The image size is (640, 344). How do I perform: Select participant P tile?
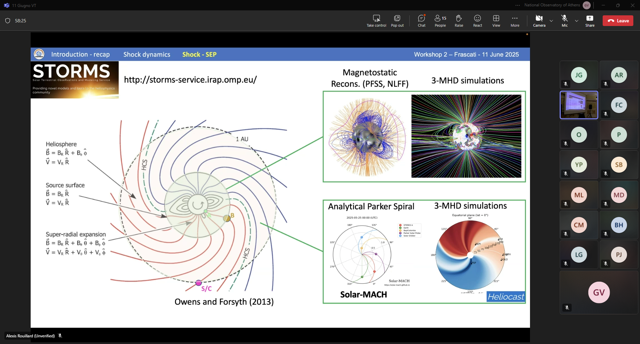pos(619,135)
